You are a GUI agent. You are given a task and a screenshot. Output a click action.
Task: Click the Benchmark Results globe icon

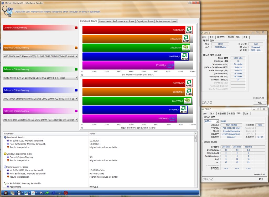coord(5,138)
